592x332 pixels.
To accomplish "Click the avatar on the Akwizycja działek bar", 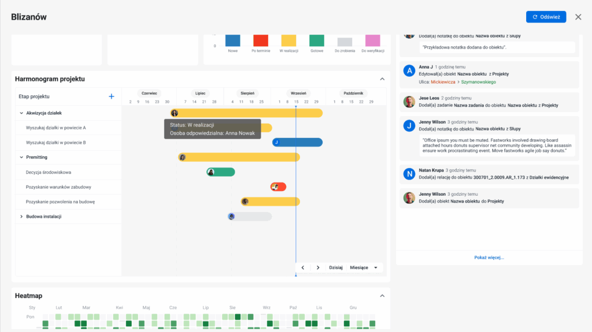I will click(x=175, y=113).
